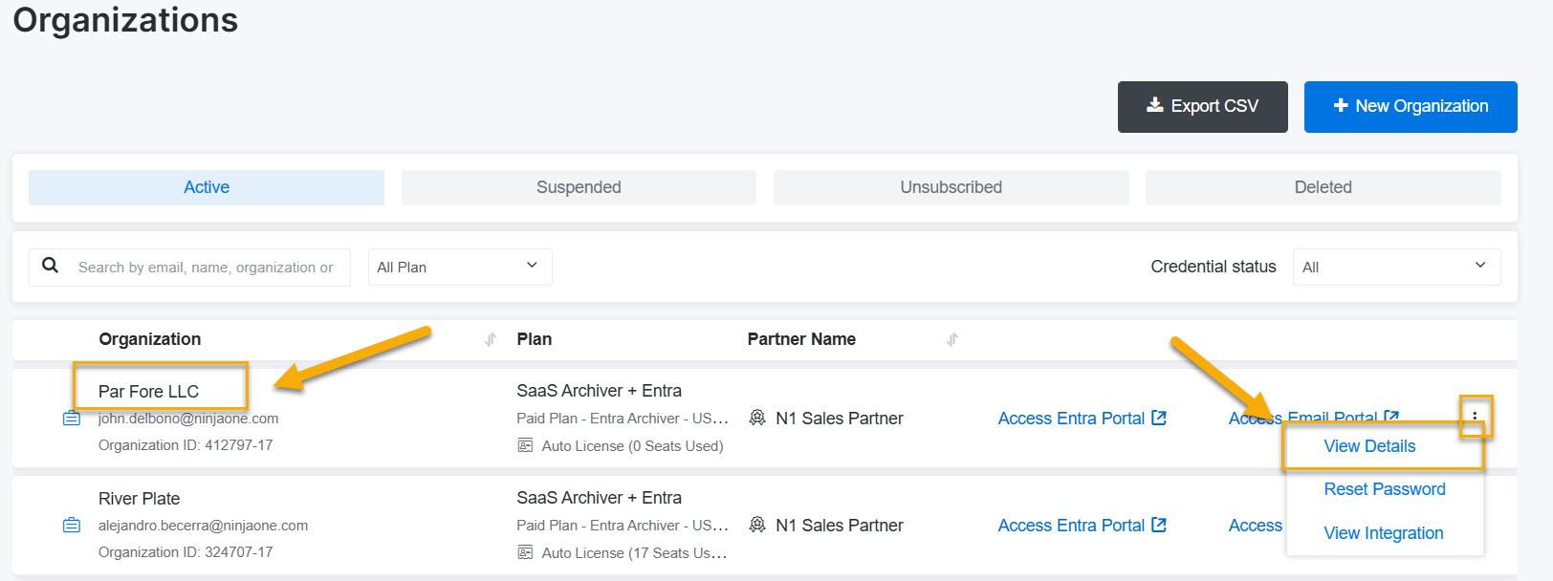Open Access Entra Portal link for Par Fore LLC
1553x581 pixels.
[1082, 419]
